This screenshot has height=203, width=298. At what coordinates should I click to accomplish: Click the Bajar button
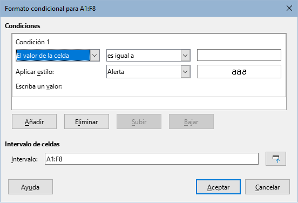(191, 121)
